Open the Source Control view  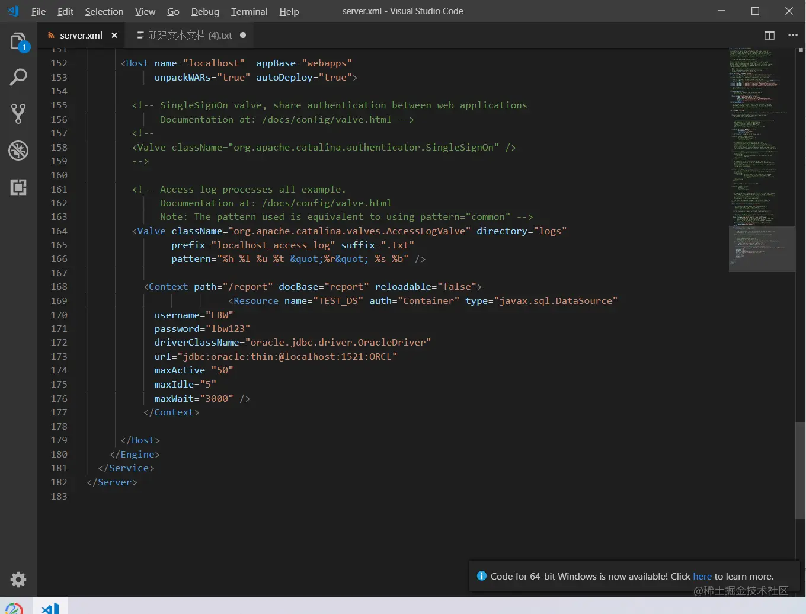click(x=18, y=114)
